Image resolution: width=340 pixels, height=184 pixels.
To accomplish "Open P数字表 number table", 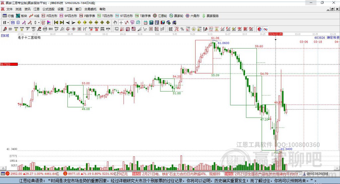I will [87, 16].
